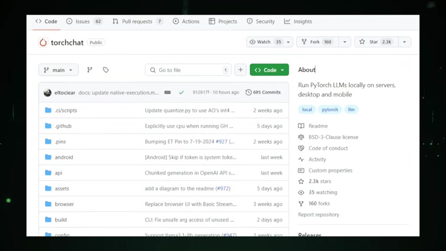446x251 pixels.
Task: Click the plus add file button
Action: tap(240, 70)
